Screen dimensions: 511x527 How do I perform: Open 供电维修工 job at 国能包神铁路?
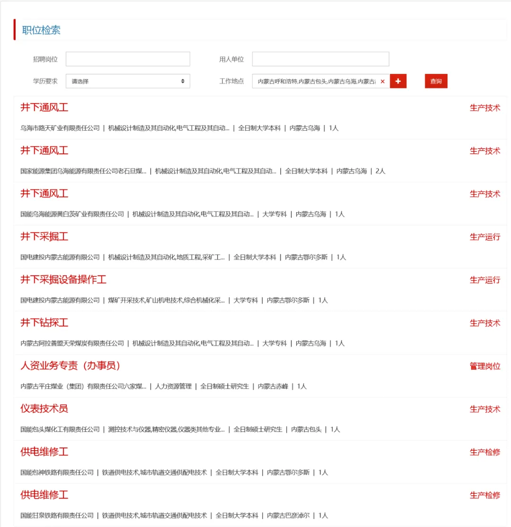coord(44,452)
